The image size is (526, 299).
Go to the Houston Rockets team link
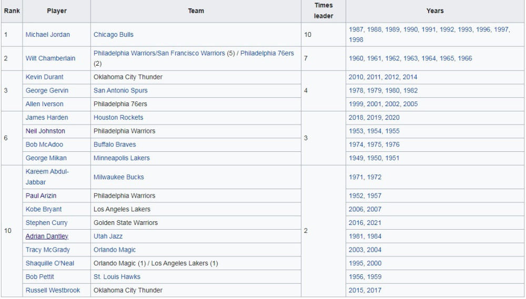pyautogui.click(x=118, y=118)
